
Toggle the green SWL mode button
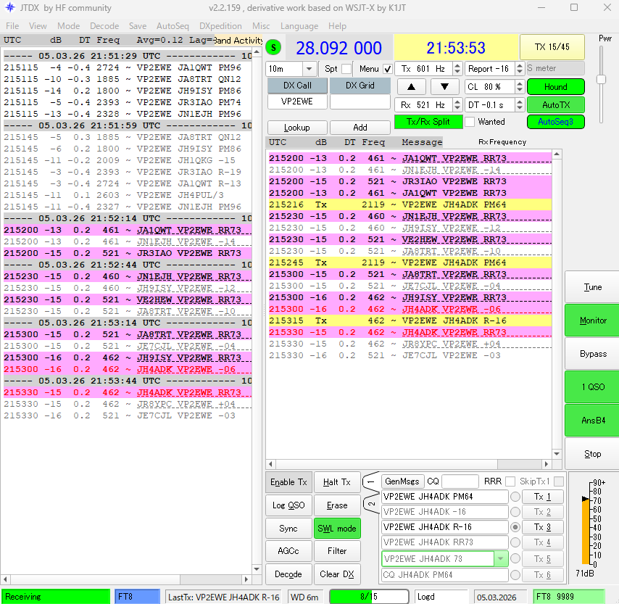coord(337,529)
